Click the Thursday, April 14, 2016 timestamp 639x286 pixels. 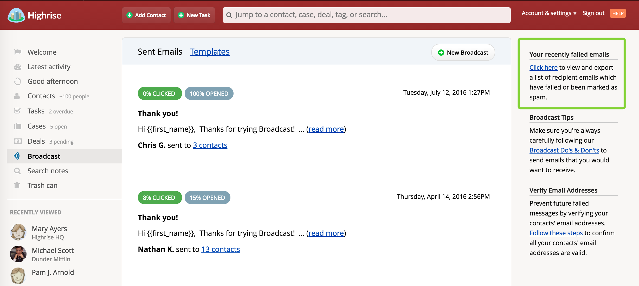pos(443,197)
